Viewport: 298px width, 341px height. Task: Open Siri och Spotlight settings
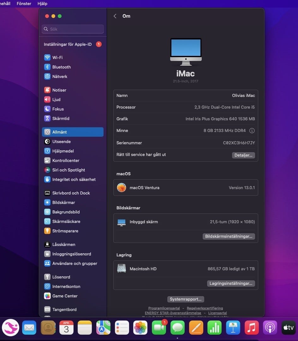(69, 170)
